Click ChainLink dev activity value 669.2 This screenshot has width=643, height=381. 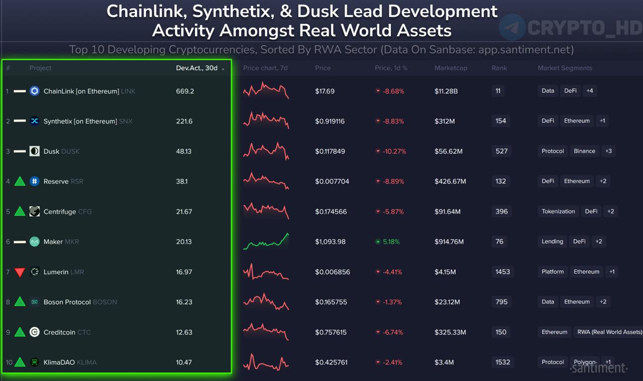tap(185, 91)
